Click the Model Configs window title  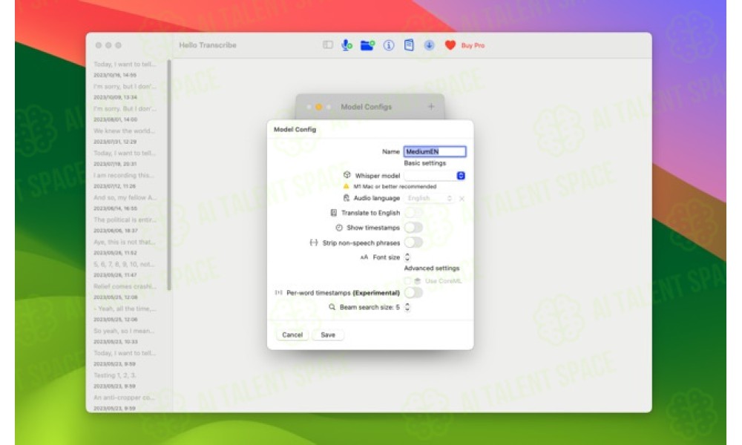coord(367,107)
